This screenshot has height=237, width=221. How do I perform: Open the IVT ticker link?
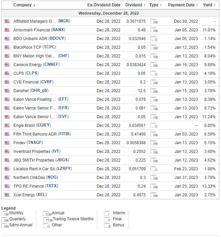(x=56, y=151)
